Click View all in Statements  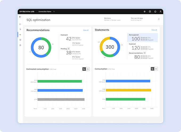[x=154, y=30]
